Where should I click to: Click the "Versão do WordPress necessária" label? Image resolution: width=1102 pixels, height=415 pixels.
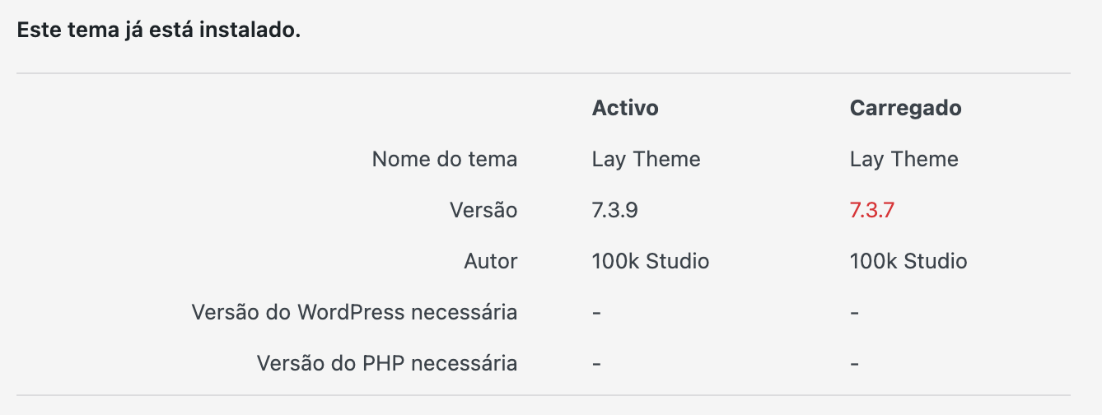point(354,313)
